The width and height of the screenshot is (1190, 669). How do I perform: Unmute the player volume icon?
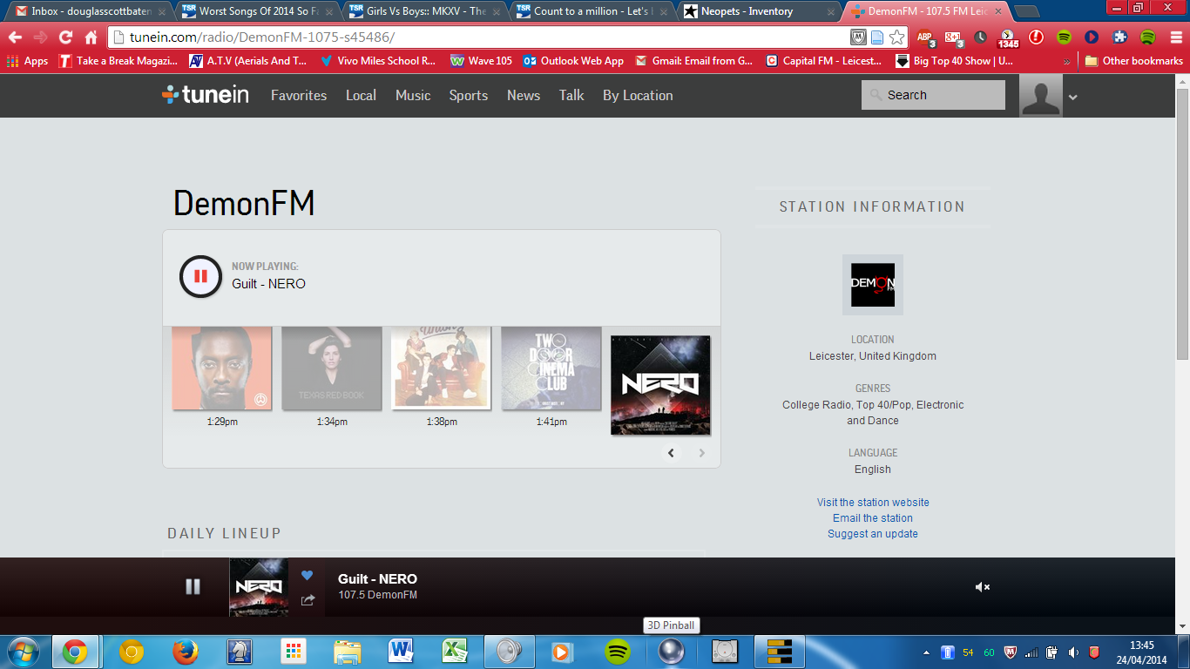(x=982, y=587)
